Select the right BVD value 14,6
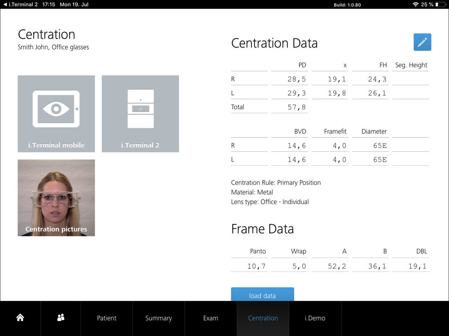The width and height of the screenshot is (449, 336). [x=297, y=146]
